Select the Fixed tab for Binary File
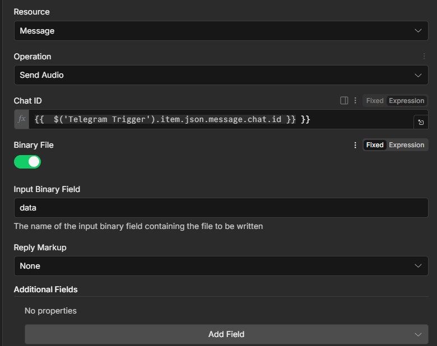Viewport: 437px width, 346px height. coord(374,145)
